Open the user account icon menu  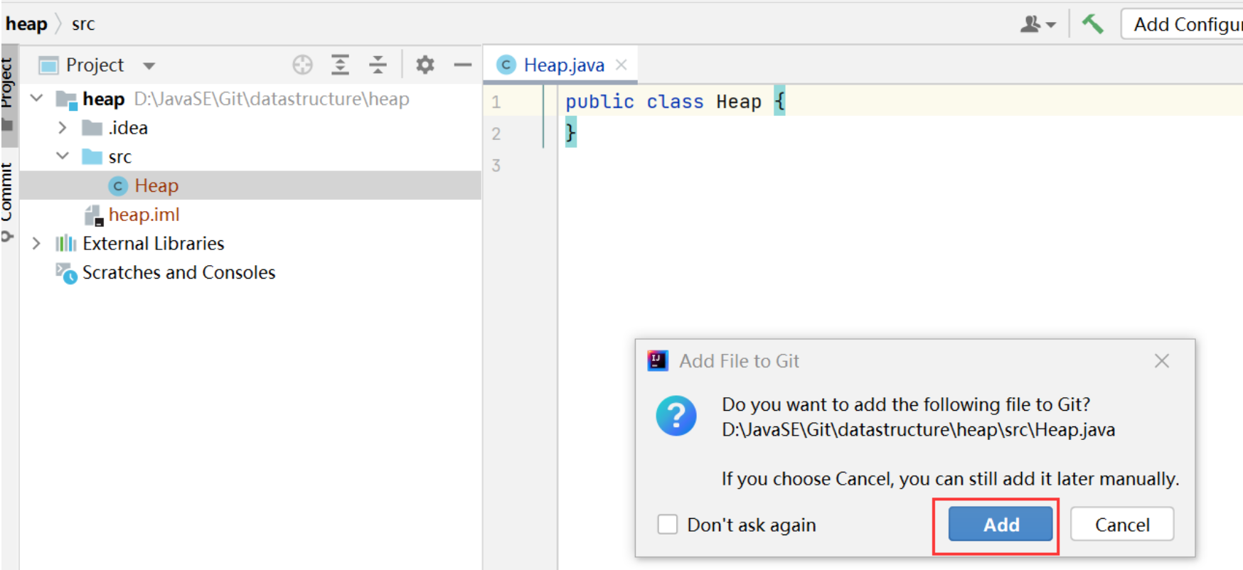point(1037,25)
